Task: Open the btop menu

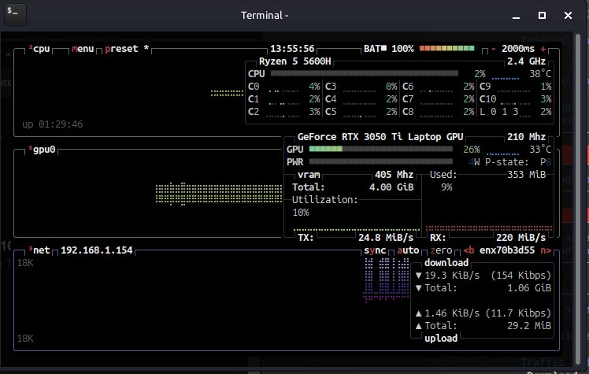Action: [x=82, y=49]
